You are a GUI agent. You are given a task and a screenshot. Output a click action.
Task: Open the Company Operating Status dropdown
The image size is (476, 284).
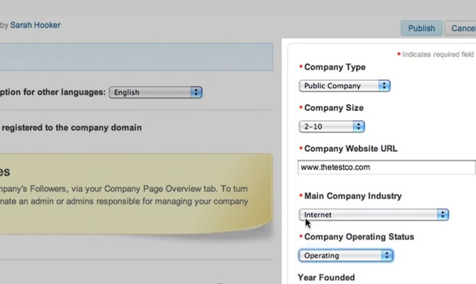(x=346, y=255)
